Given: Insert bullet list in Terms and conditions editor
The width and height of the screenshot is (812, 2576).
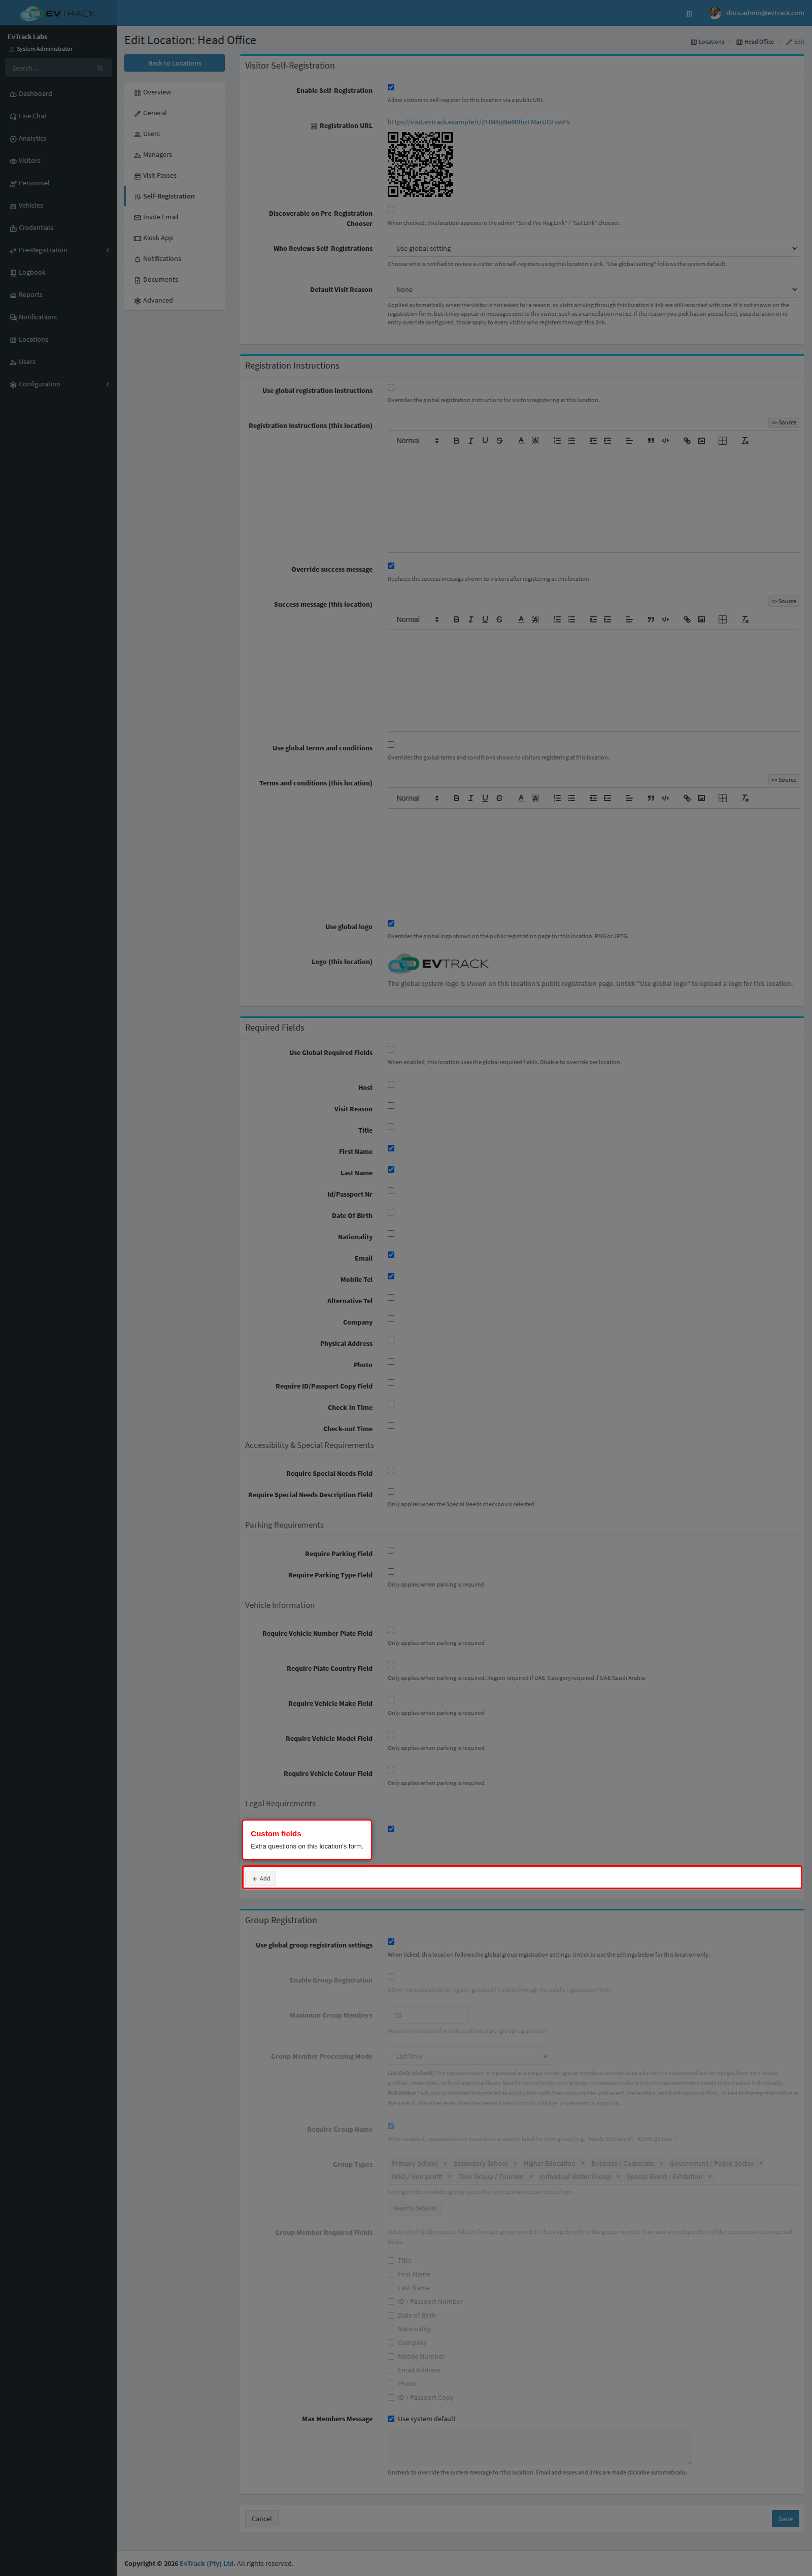Looking at the screenshot, I should tap(571, 799).
